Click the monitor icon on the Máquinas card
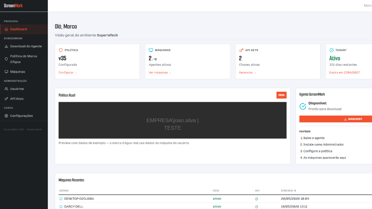Screen dimensions: 372x209 pyautogui.click(x=151, y=50)
